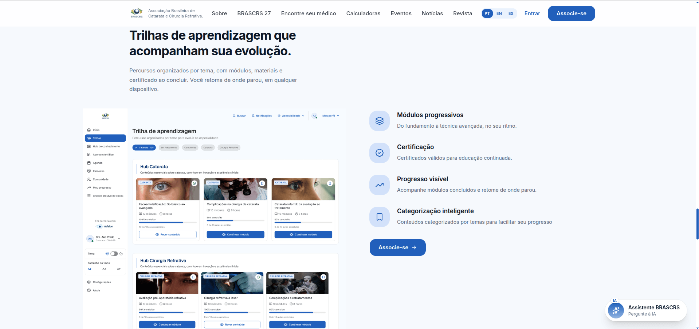Switch language to EN
699x329 pixels.
[499, 13]
